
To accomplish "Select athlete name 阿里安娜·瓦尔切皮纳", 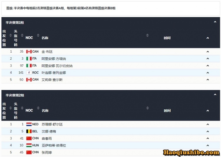I will click(57, 66).
